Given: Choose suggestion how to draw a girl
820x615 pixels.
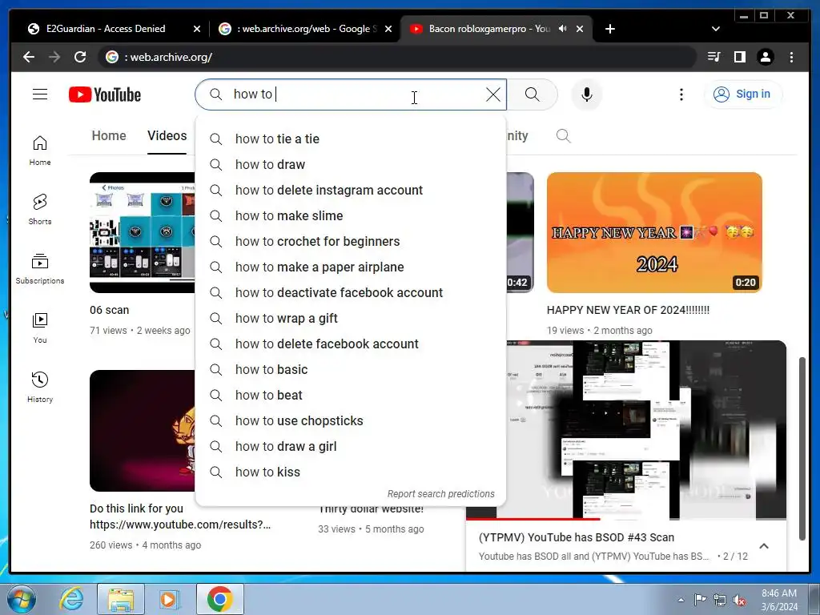Looking at the screenshot, I should click(x=351, y=446).
